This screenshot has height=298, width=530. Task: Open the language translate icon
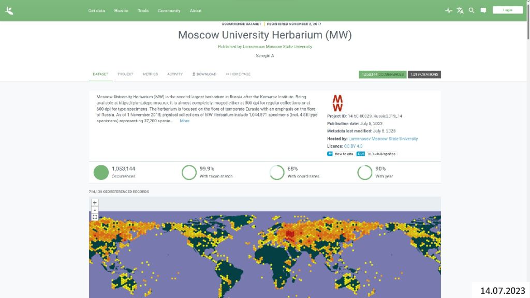[460, 11]
